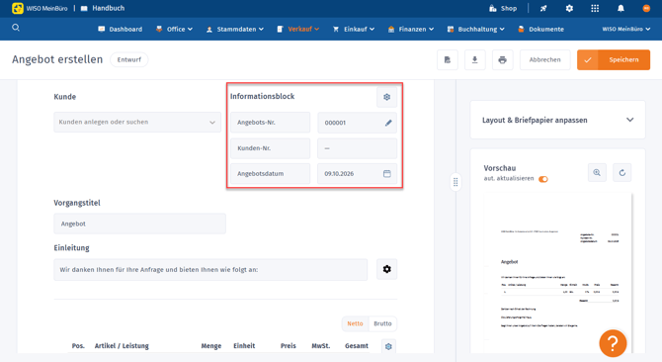The height and width of the screenshot is (362, 662).
Task: Edit Angebots-Nr. with pencil icon
Action: 388,123
